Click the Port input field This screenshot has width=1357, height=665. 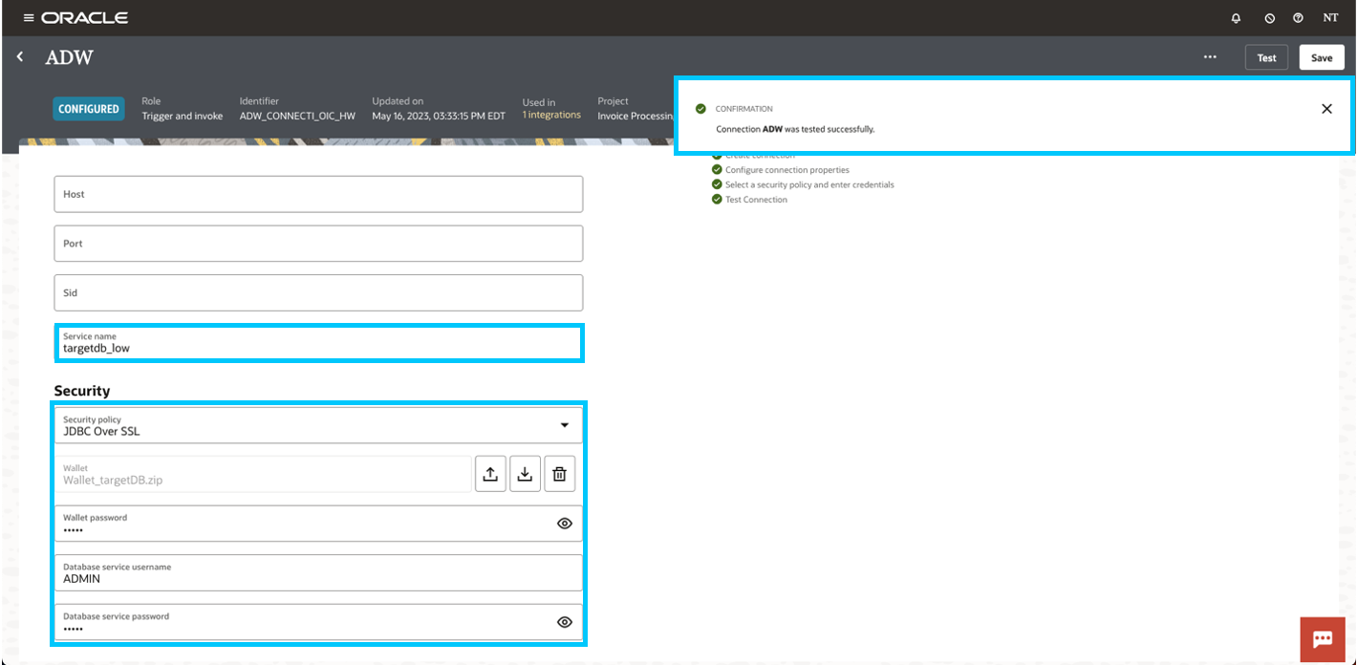point(318,244)
